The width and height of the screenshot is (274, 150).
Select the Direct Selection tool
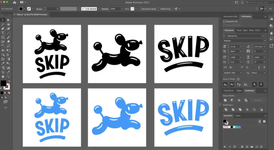8,20
